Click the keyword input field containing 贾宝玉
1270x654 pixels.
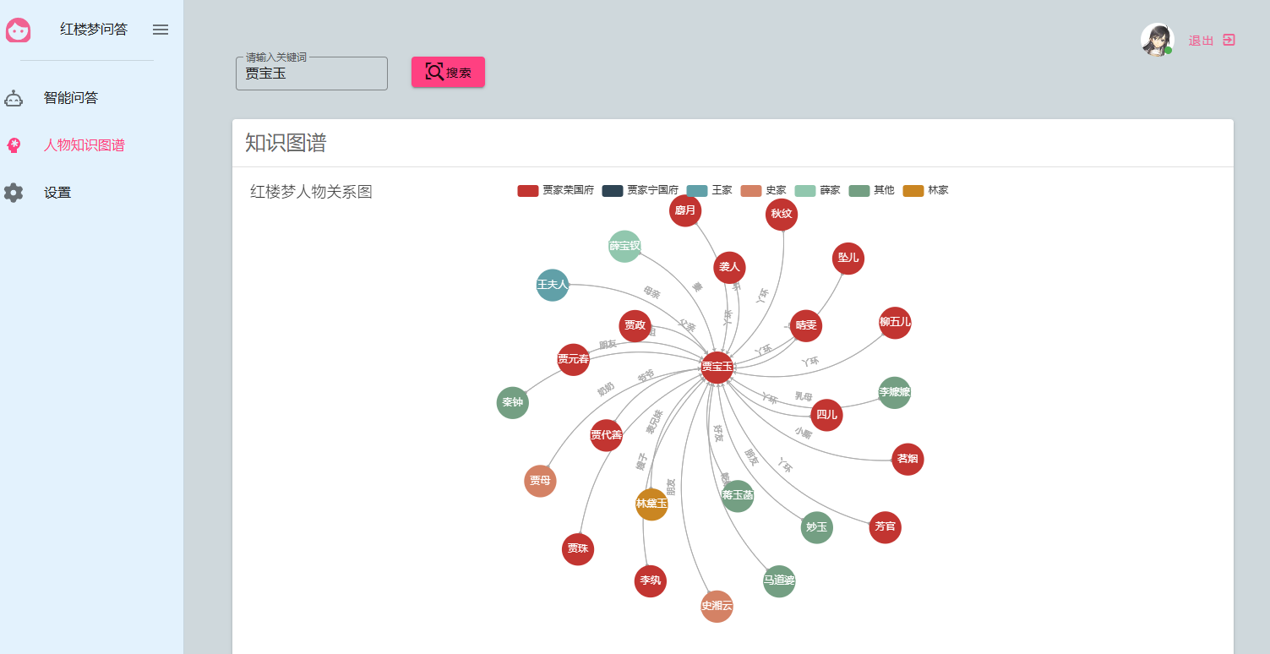click(x=311, y=74)
